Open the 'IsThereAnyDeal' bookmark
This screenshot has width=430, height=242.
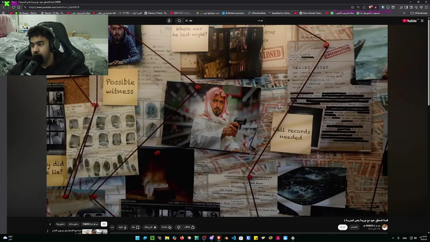tap(257, 13)
